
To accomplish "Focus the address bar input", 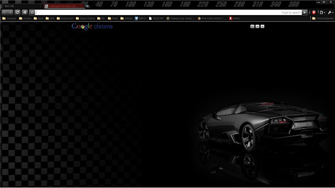I will [169, 13].
